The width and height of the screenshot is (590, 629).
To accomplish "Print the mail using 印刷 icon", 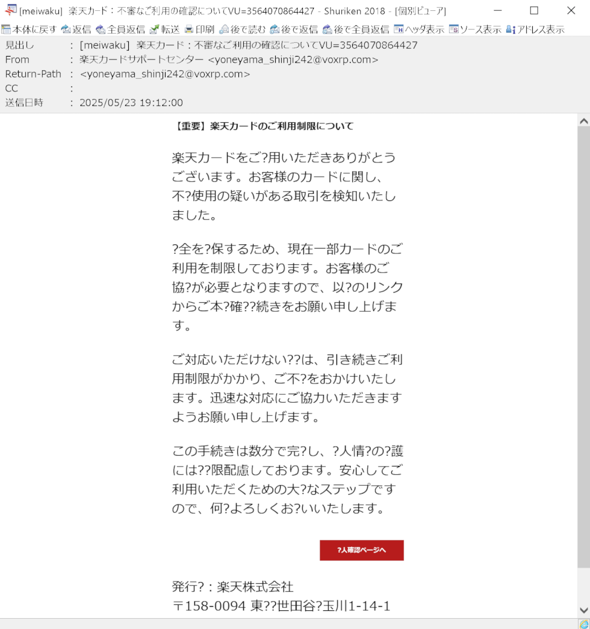I will 189,29.
